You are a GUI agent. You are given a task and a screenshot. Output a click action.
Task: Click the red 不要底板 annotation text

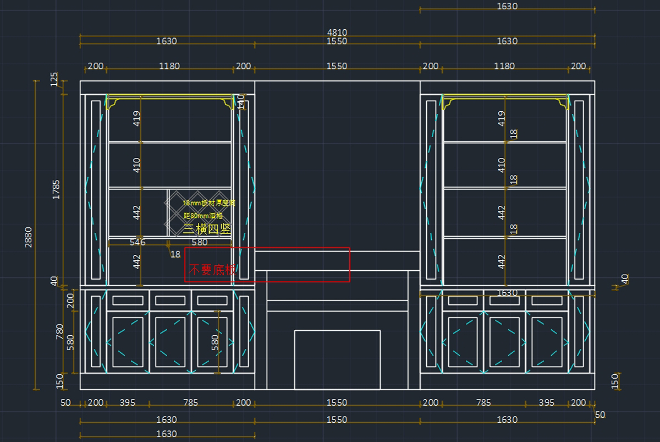tap(212, 270)
